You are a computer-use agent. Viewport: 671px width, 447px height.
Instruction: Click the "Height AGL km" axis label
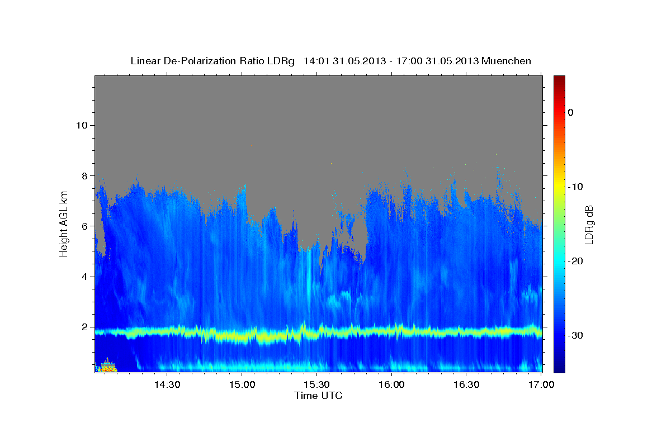click(x=64, y=223)
